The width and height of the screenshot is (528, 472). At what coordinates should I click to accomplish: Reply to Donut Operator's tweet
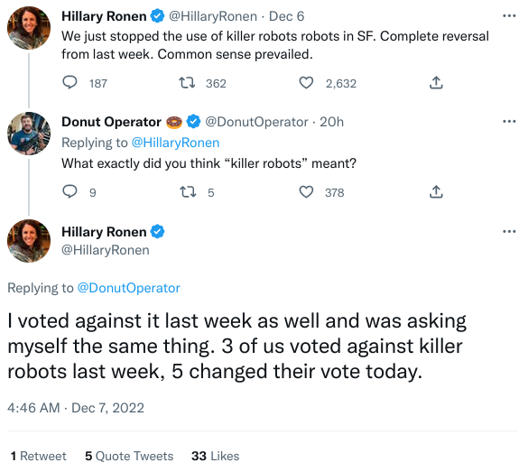[69, 191]
